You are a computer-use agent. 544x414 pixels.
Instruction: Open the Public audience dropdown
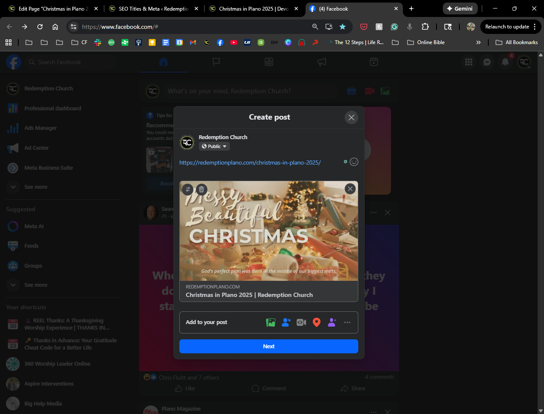coord(214,146)
